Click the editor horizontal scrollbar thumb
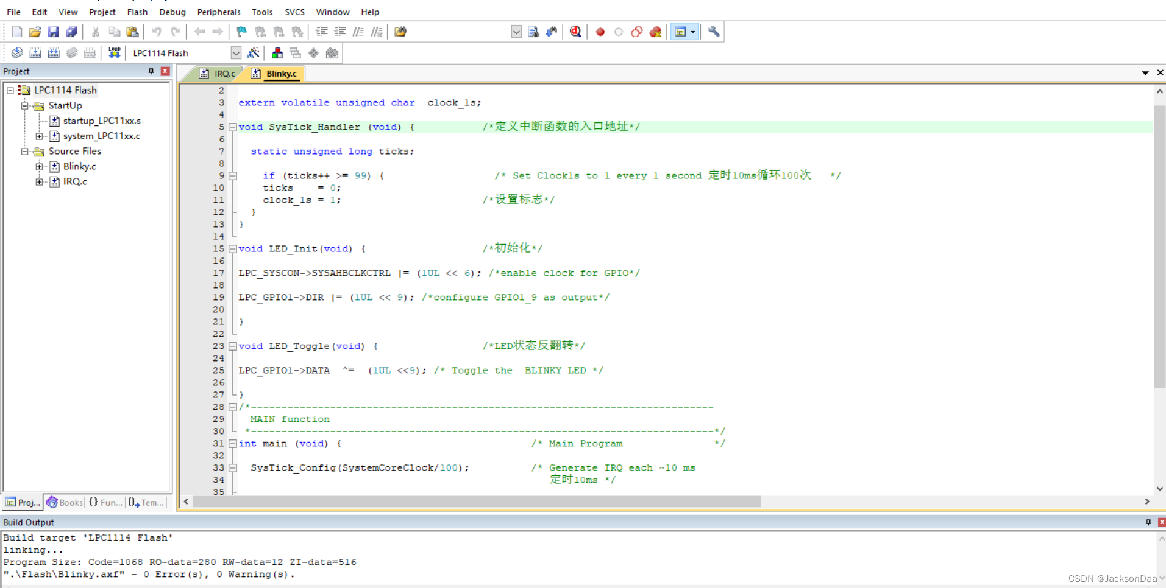The width and height of the screenshot is (1166, 588). 477,502
